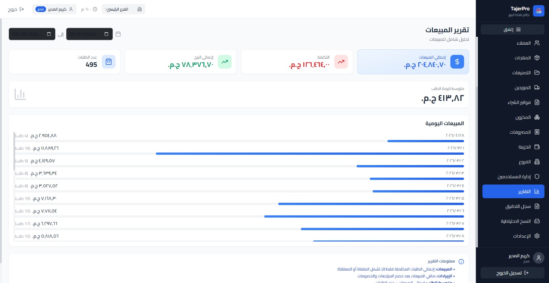Open التصنيفات (Categories) folder icon
549x283 pixels.
pos(537,73)
